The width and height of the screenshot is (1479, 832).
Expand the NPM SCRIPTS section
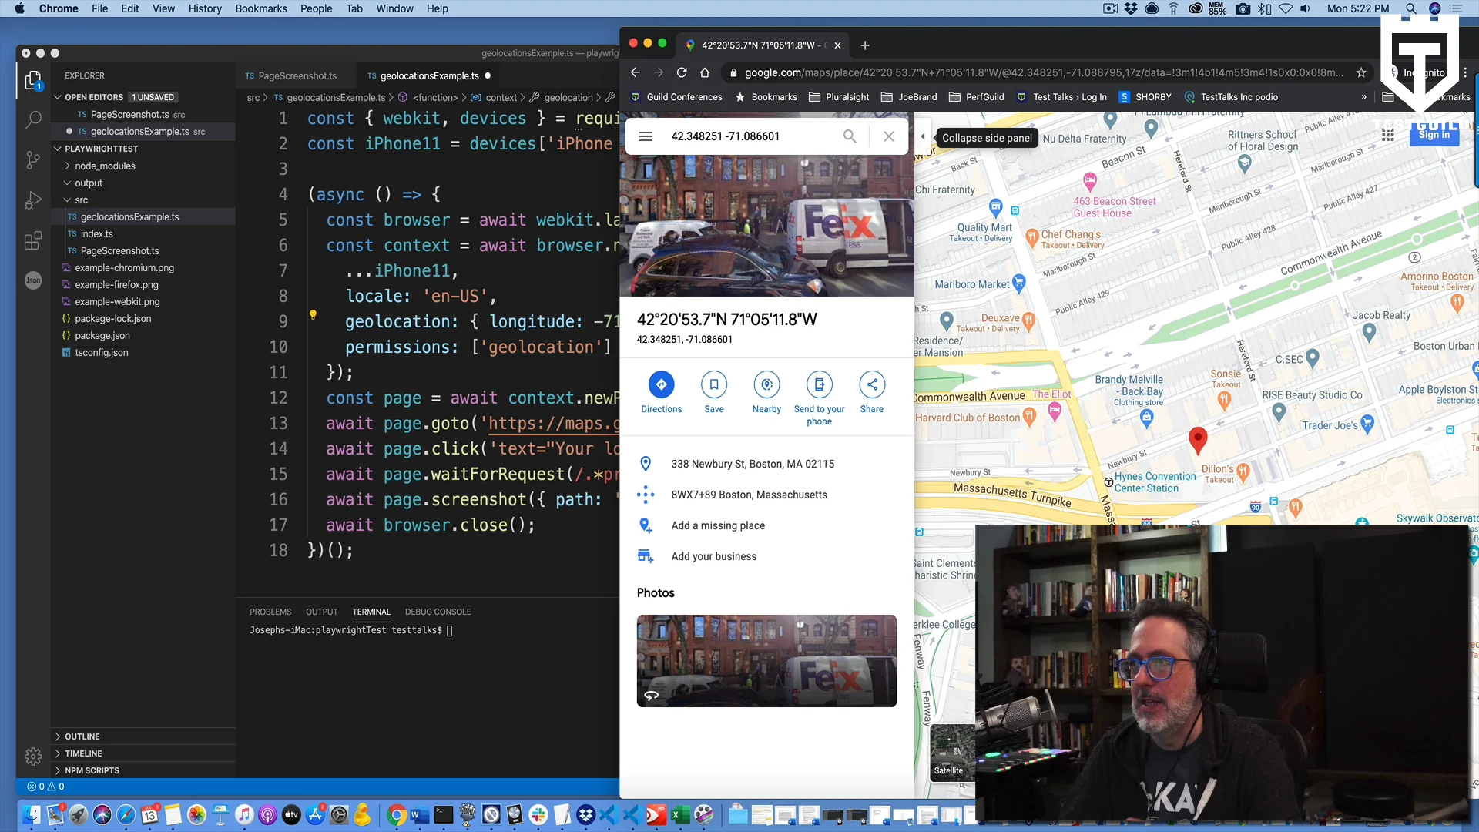92,770
